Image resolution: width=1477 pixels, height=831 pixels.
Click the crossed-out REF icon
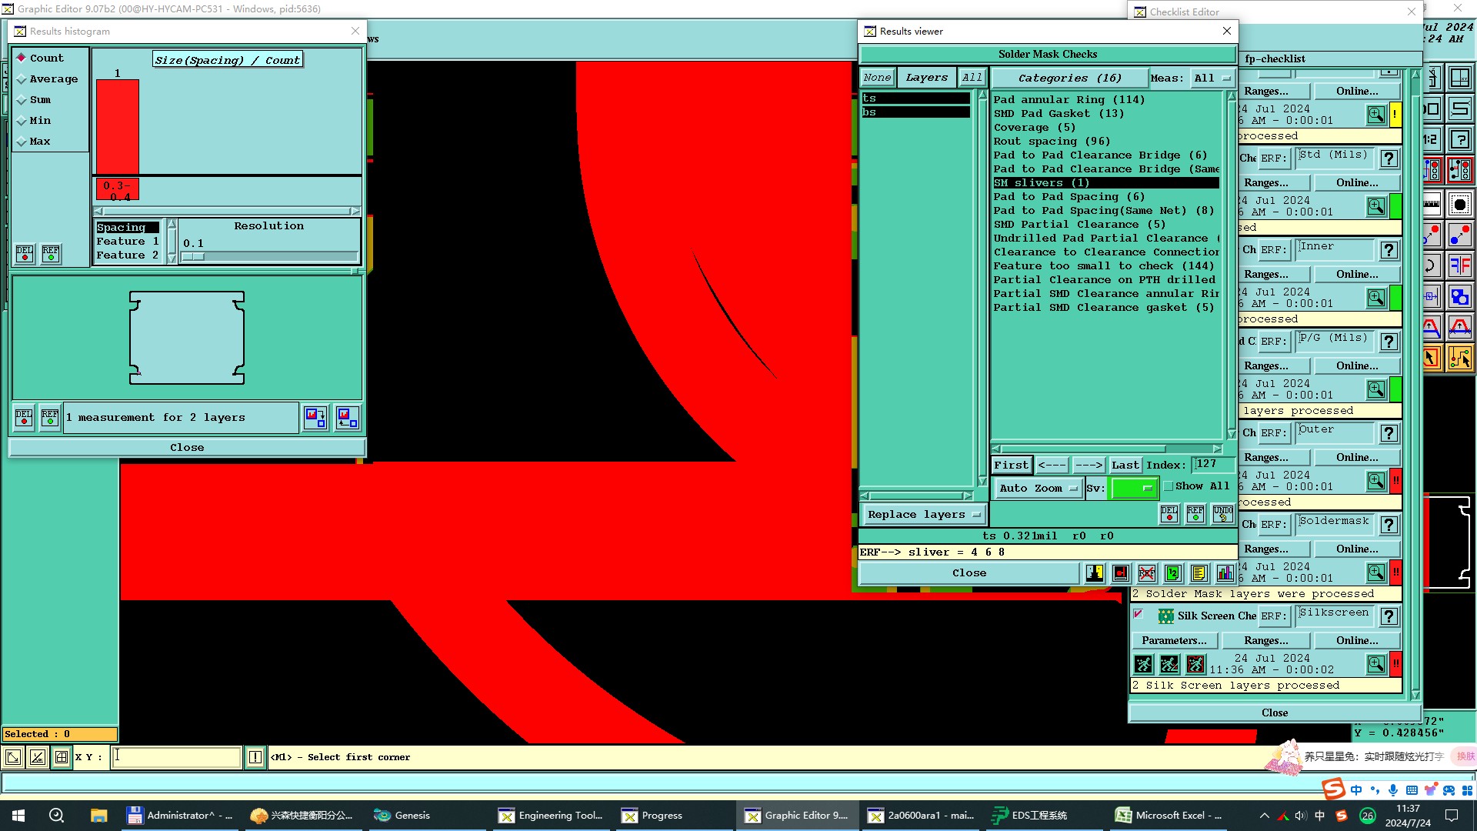[x=1147, y=573]
